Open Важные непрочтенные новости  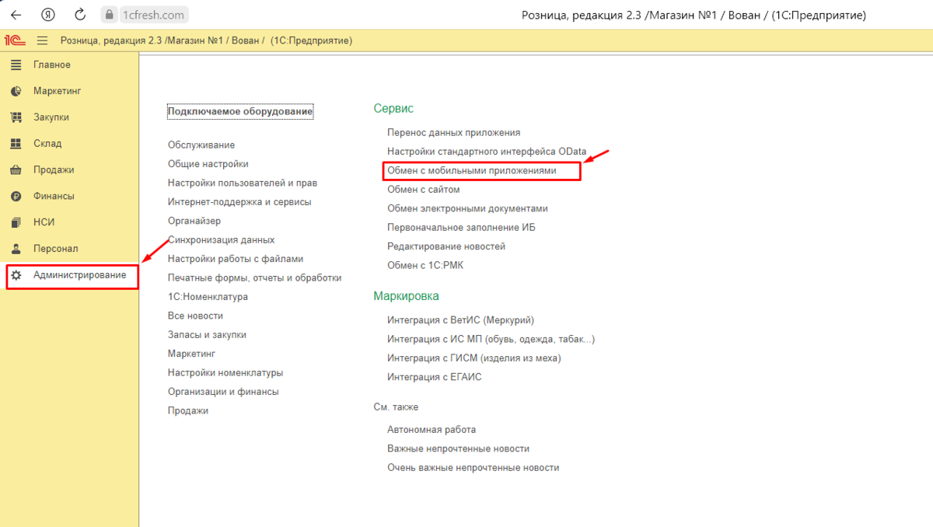coord(458,448)
